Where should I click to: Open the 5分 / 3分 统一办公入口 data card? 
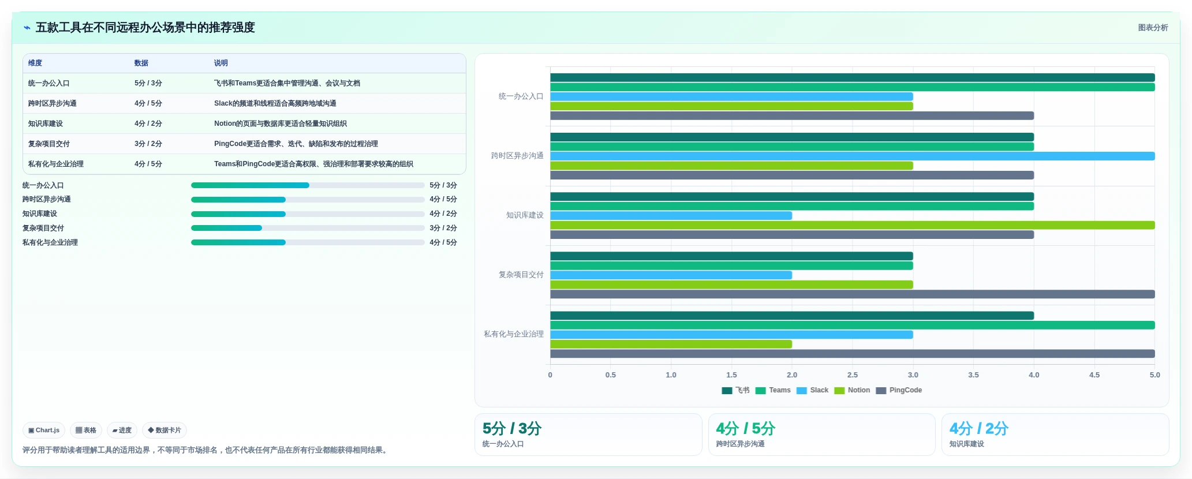pyautogui.click(x=588, y=435)
